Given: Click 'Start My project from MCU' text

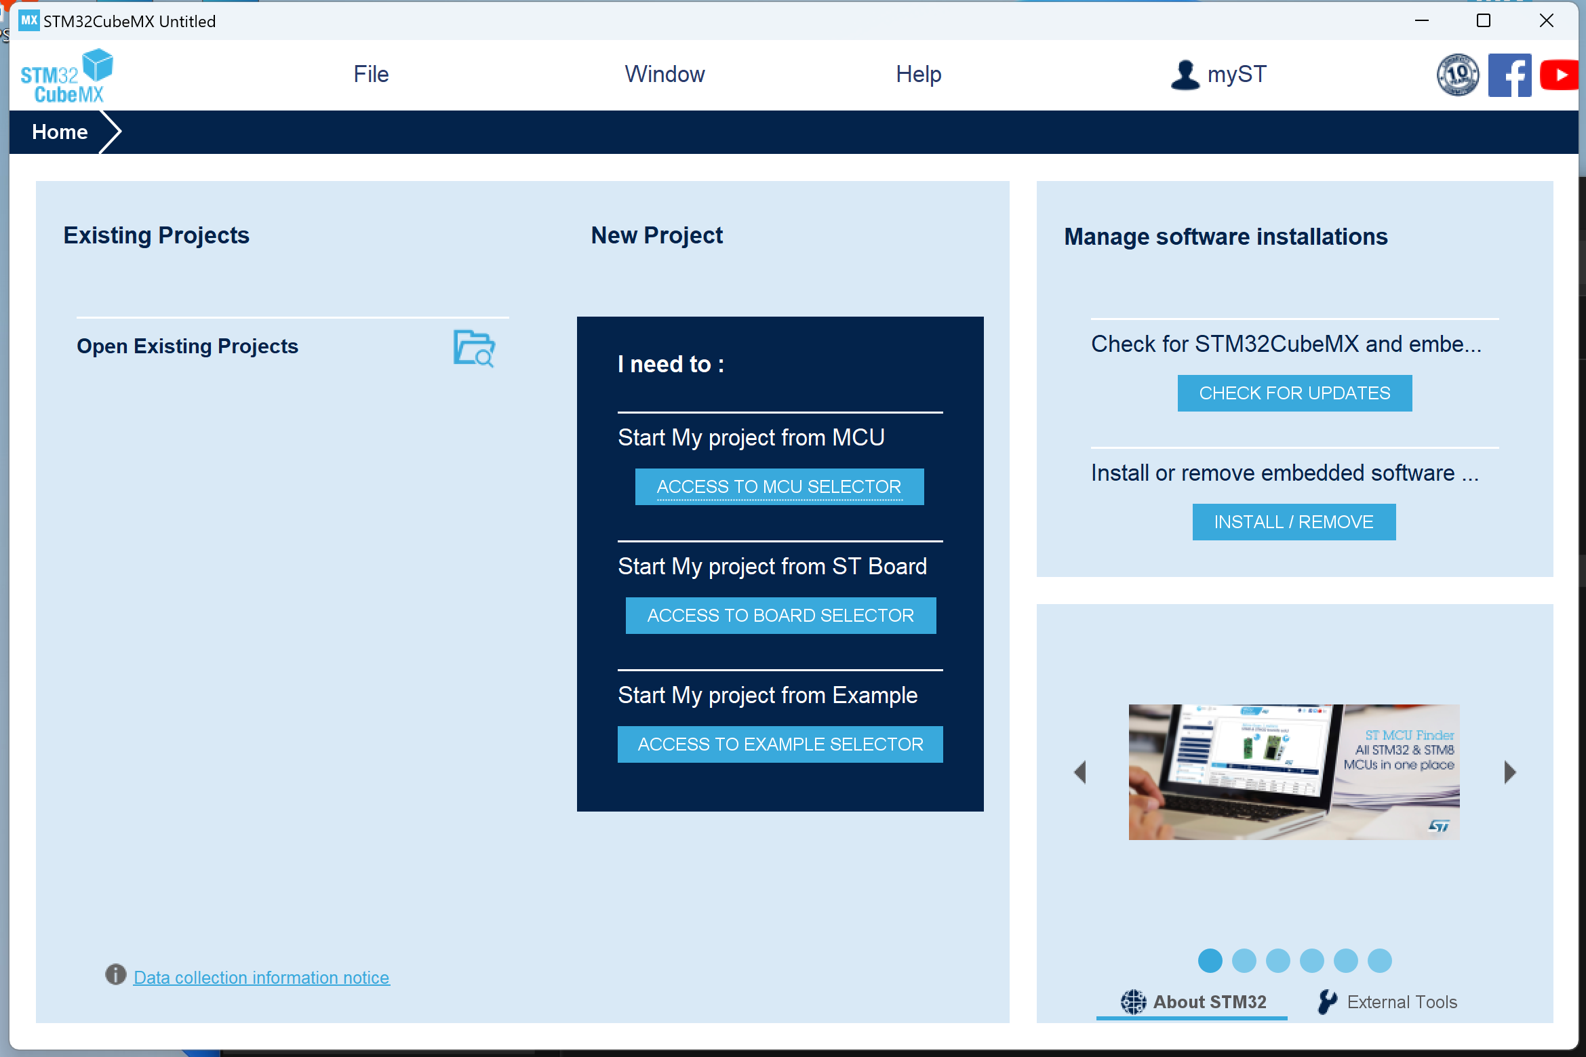Looking at the screenshot, I should (751, 438).
